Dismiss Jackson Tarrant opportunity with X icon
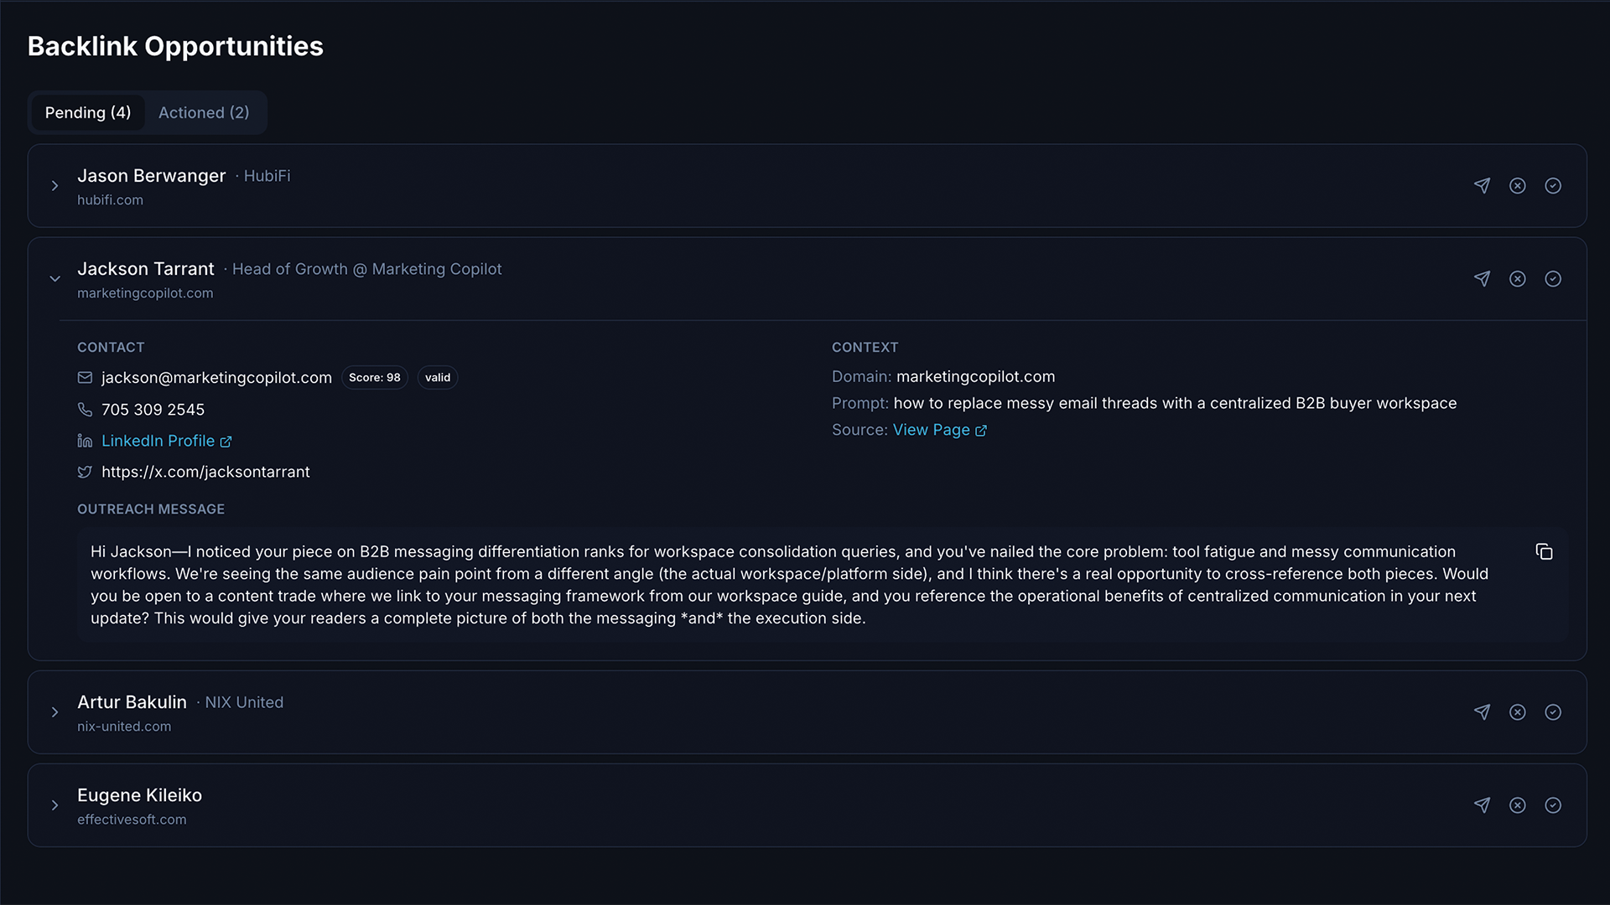This screenshot has width=1610, height=905. click(1517, 278)
